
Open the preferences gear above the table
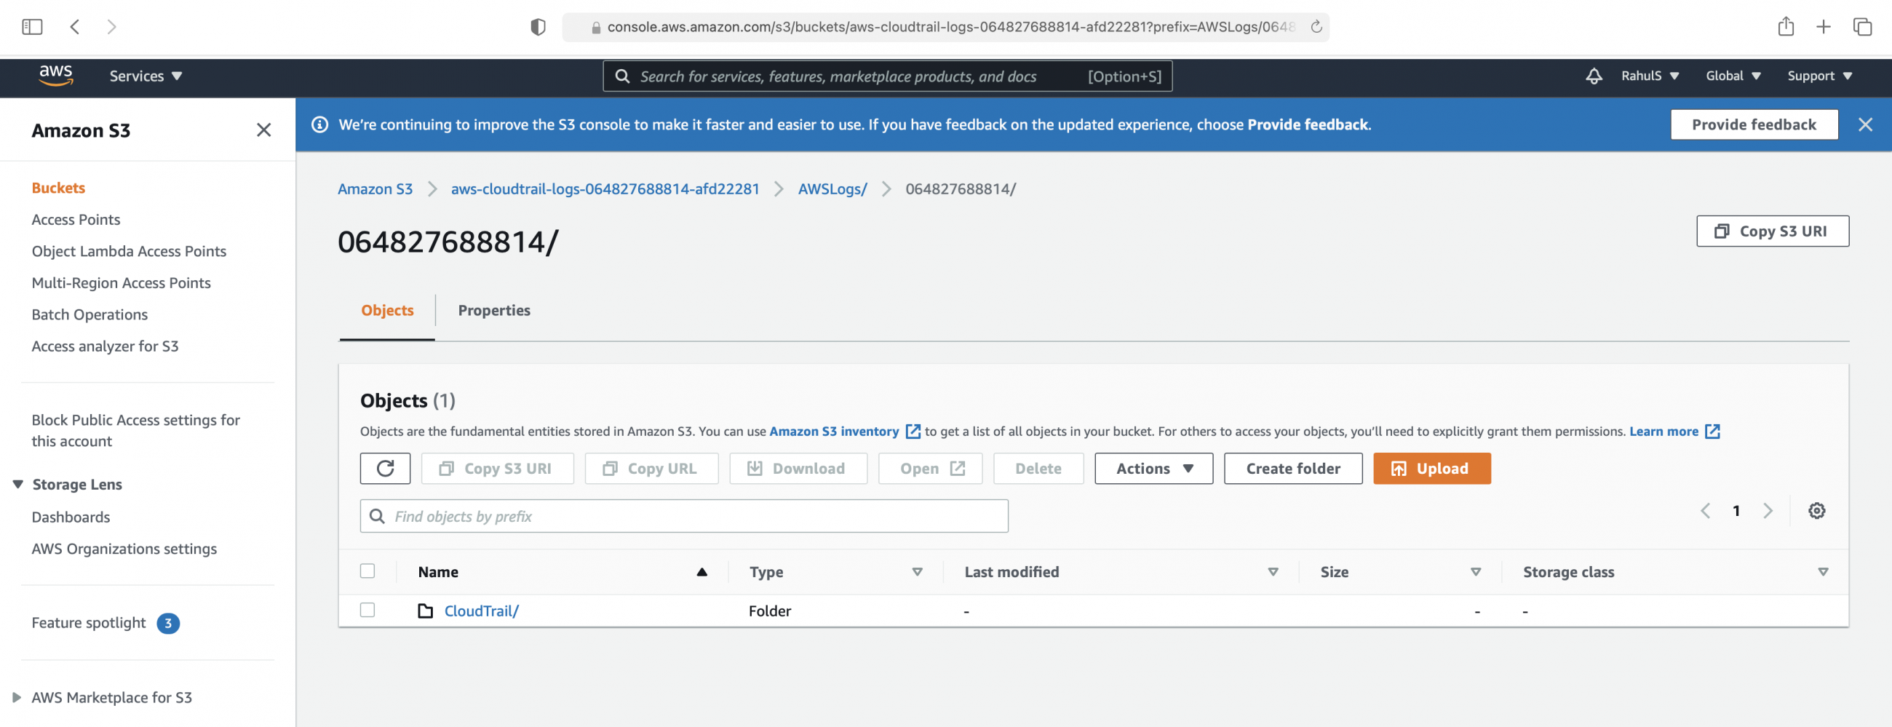1816,510
